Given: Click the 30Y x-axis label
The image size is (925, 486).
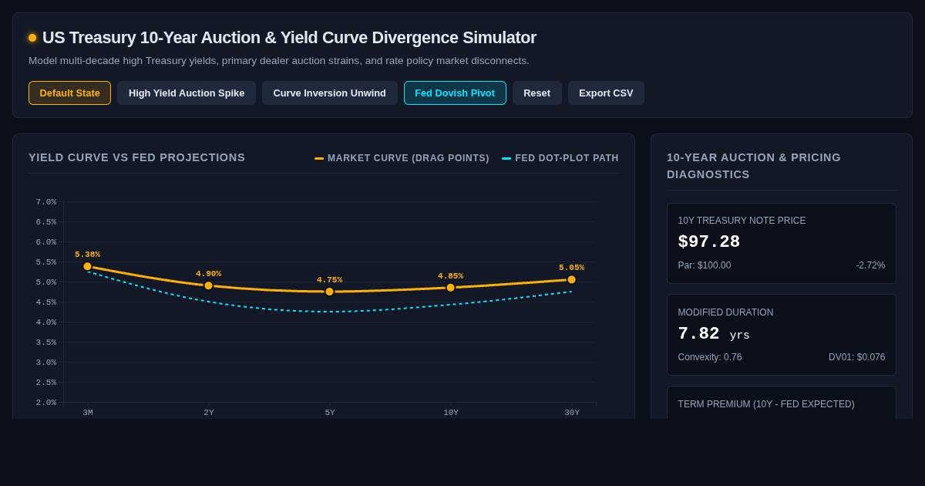Looking at the screenshot, I should coord(572,413).
